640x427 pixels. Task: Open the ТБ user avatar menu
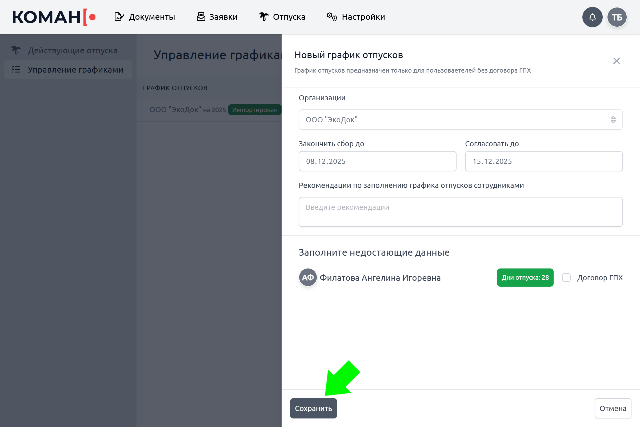click(617, 17)
